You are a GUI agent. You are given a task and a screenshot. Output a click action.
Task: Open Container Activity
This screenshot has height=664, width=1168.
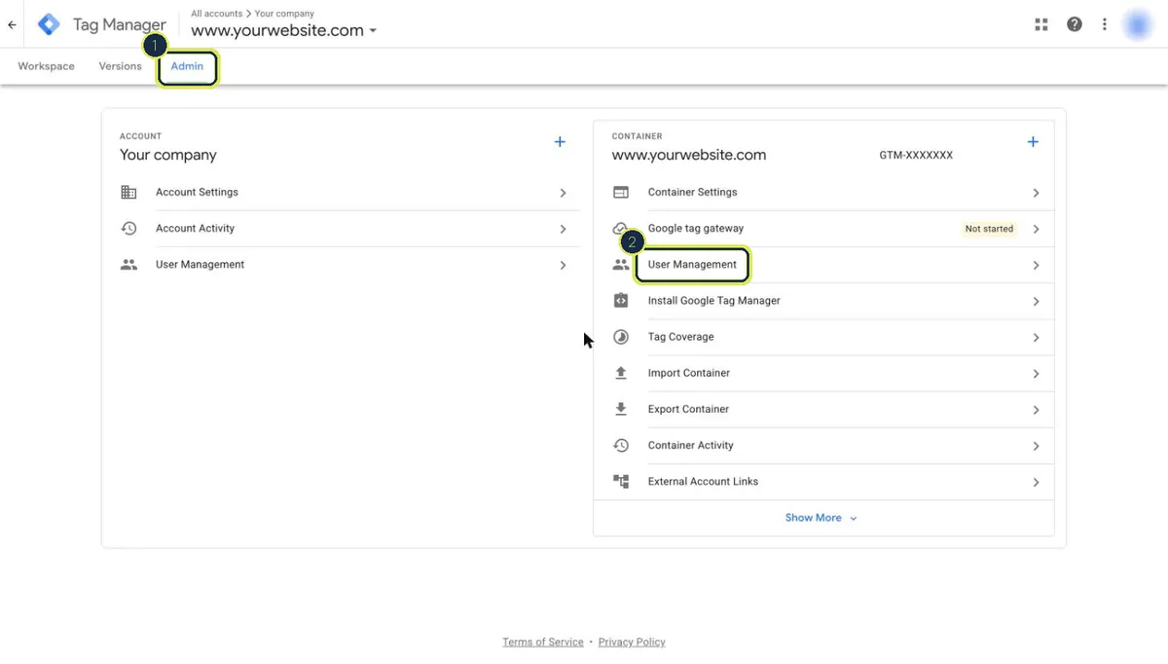click(x=823, y=445)
